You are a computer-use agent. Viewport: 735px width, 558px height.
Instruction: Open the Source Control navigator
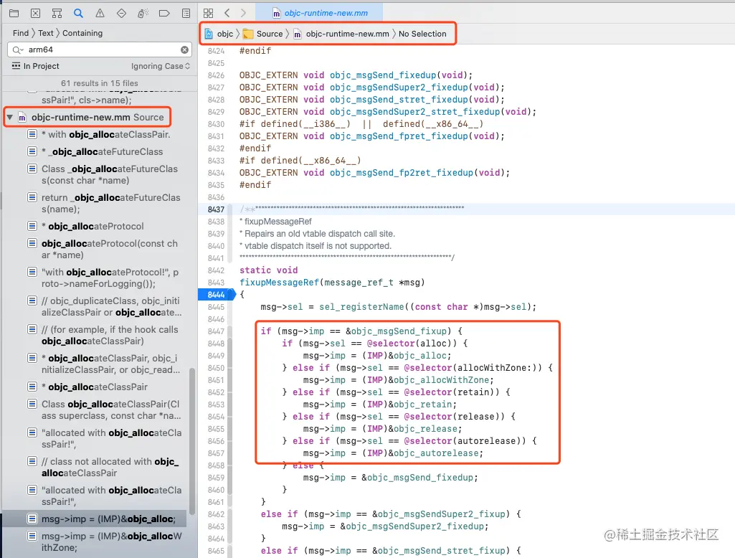click(35, 13)
